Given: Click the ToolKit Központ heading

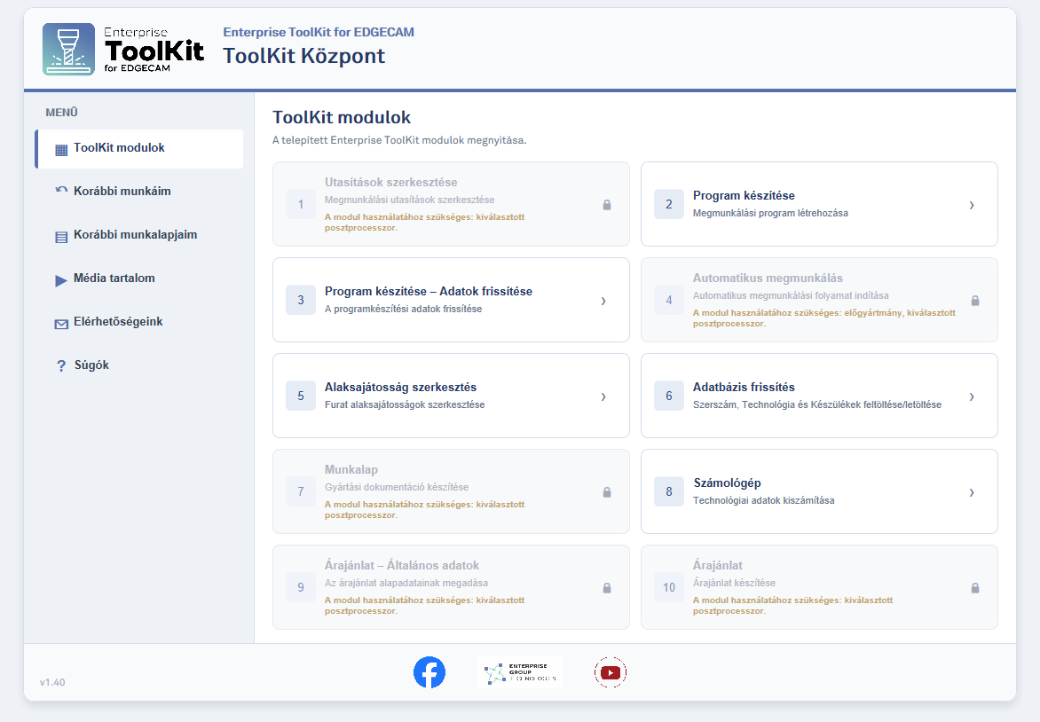Looking at the screenshot, I should [x=303, y=56].
